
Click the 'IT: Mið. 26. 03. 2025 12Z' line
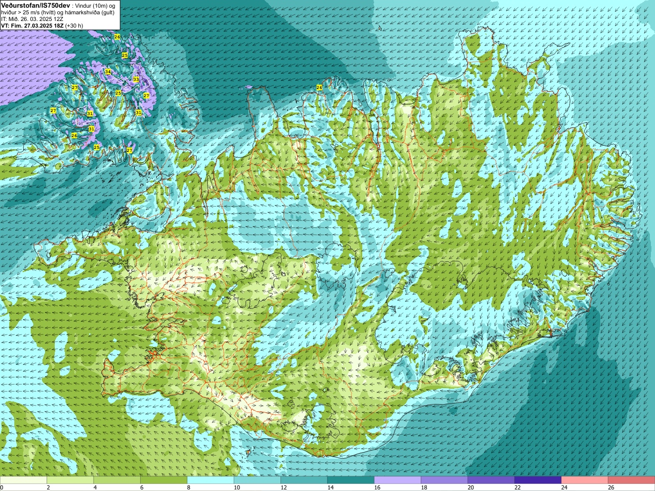pos(32,19)
